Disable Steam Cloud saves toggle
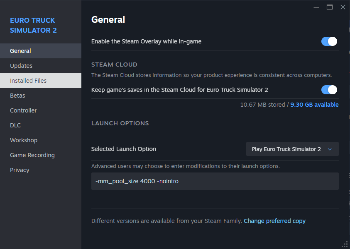 (x=329, y=90)
